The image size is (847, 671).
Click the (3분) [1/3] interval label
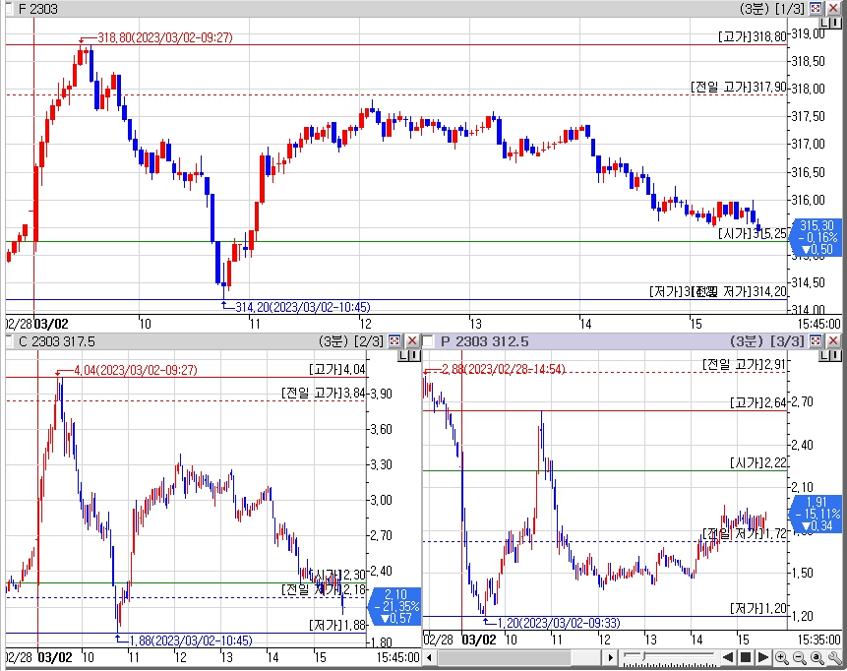[772, 9]
